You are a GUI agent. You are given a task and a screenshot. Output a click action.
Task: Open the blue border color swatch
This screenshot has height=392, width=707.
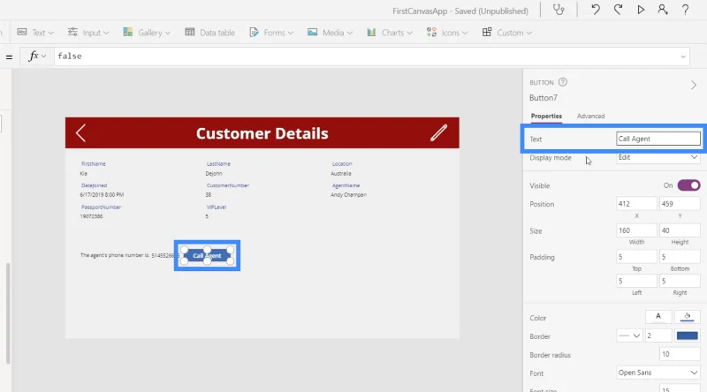(x=688, y=335)
